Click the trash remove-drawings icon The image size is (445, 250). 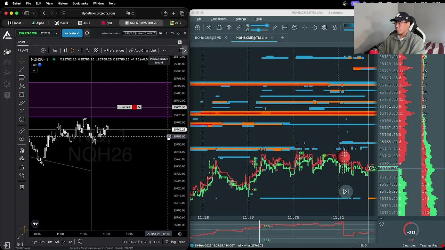pyautogui.click(x=22, y=187)
